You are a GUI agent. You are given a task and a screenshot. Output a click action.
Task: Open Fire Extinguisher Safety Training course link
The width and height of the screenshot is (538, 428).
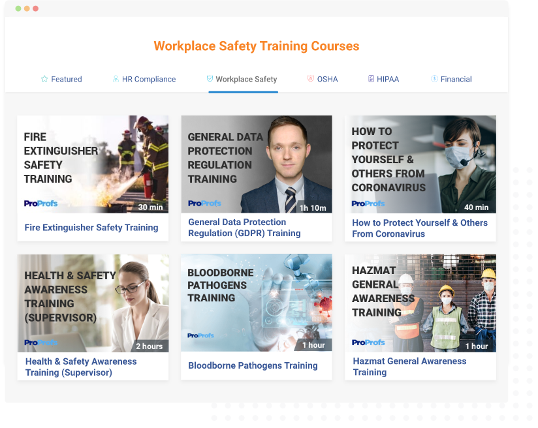click(x=93, y=227)
